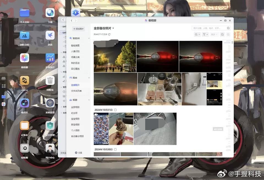Screen dimensions: 264x180
Task: Jump to 2011 on the timeline
Action: (228, 139)
